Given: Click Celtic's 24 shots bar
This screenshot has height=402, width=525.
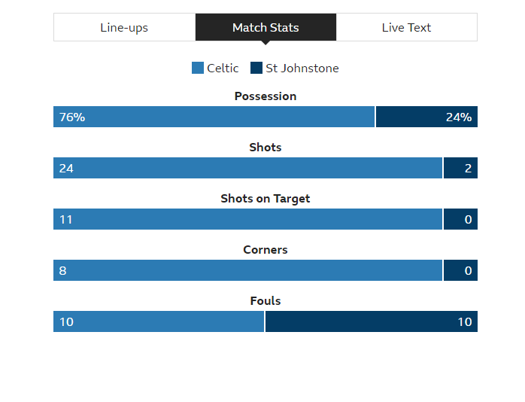Looking at the screenshot, I should (x=247, y=168).
